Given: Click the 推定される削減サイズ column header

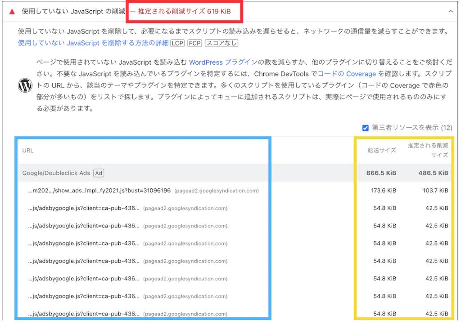Looking at the screenshot, I should 428,150.
